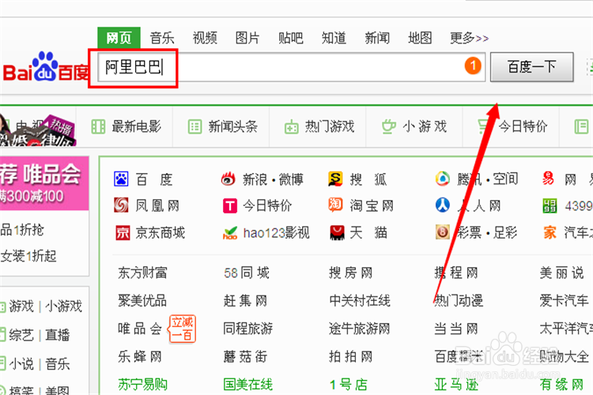Click the 最新电影 film icon
This screenshot has height=395, width=593.
click(x=98, y=126)
